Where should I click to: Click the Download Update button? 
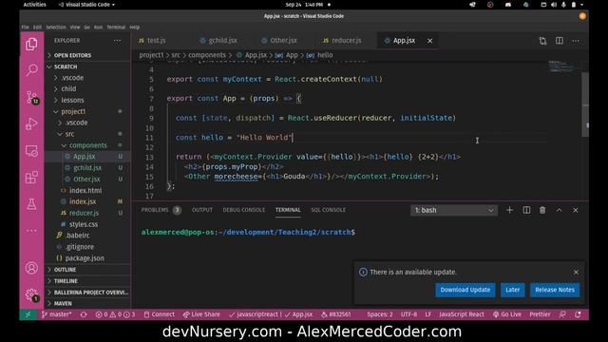465,290
